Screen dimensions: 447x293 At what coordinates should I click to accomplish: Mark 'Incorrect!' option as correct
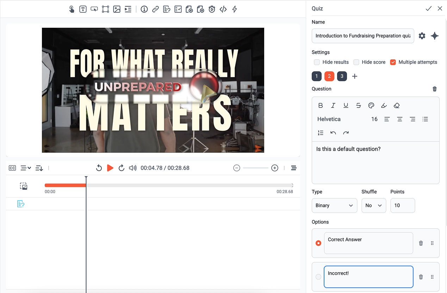pos(318,277)
